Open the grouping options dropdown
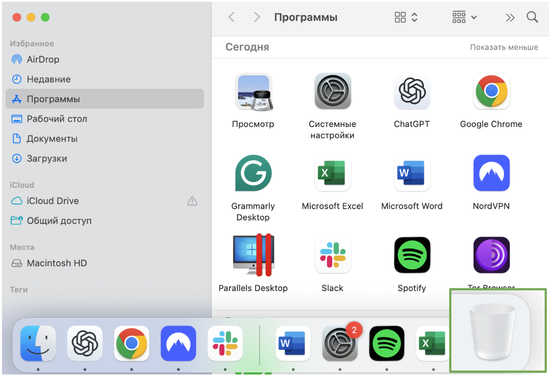Viewport: 549px width, 376px height. coord(463,17)
